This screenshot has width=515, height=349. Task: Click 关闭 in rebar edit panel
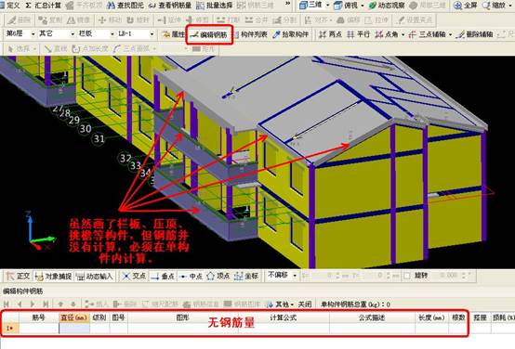pyautogui.click(x=305, y=304)
